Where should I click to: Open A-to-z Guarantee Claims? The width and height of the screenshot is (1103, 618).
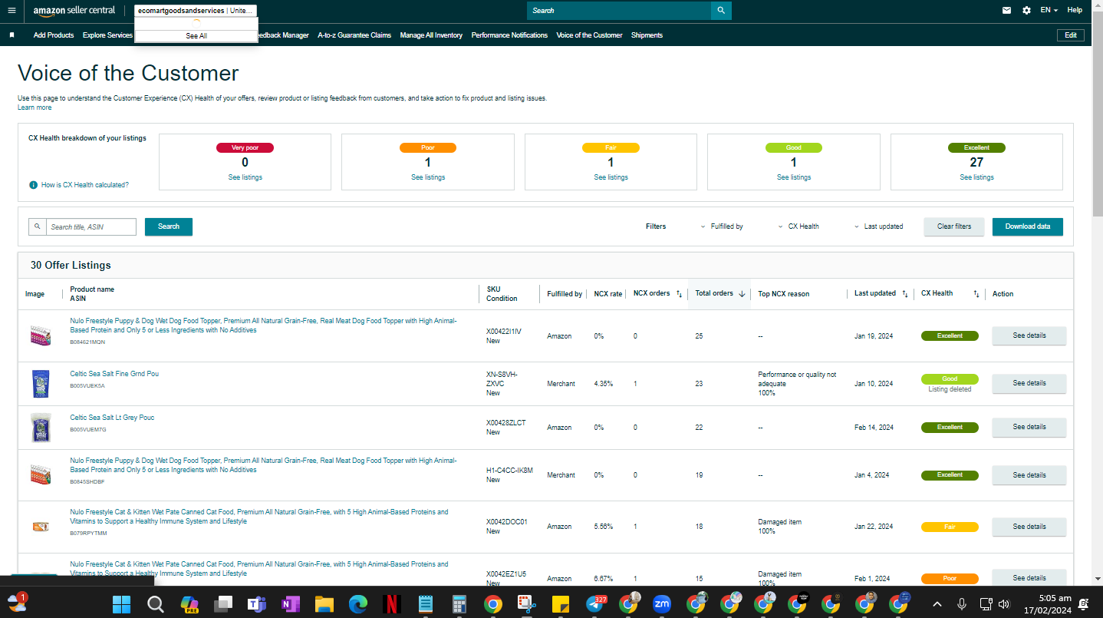click(354, 35)
